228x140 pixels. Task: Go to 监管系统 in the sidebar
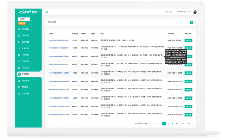point(25,94)
